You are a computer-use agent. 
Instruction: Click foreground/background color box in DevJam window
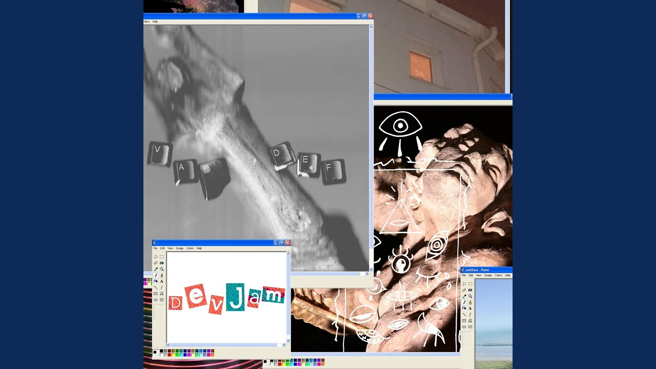coord(156,353)
